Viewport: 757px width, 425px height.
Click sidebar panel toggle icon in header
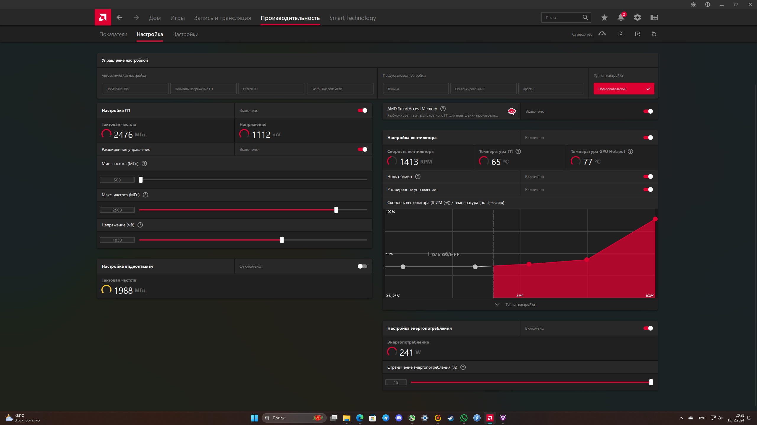click(654, 18)
